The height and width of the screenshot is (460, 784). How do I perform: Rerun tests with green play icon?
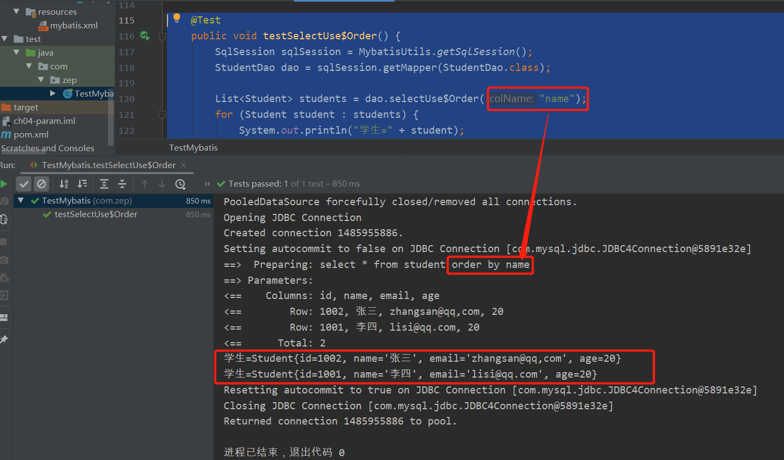tap(4, 184)
